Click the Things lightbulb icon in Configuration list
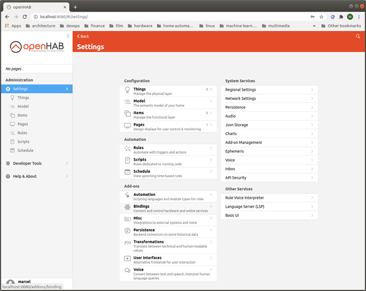 [x=127, y=90]
